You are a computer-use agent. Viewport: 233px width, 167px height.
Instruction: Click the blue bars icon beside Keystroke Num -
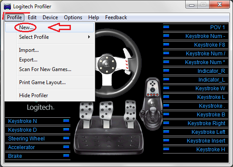point(166,36)
